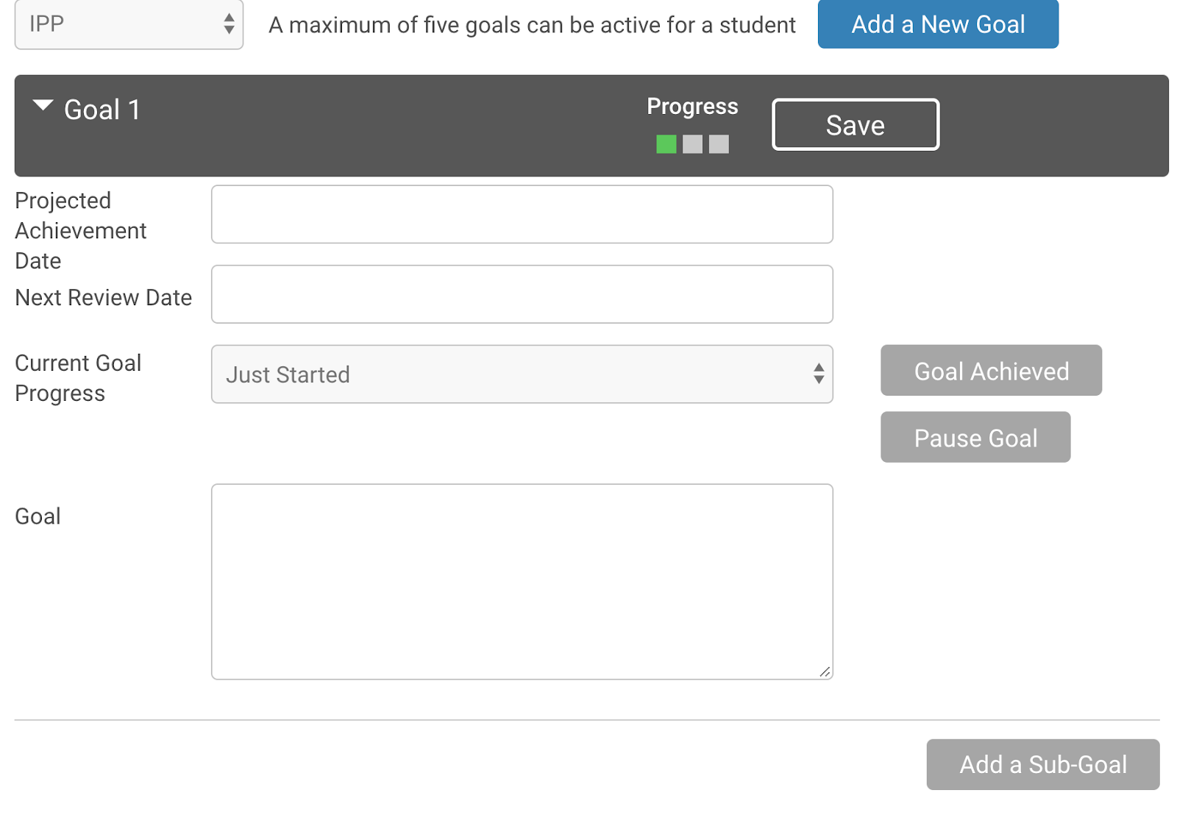Click the last gray progress square
Screen dimensions: 1177x815
[718, 144]
